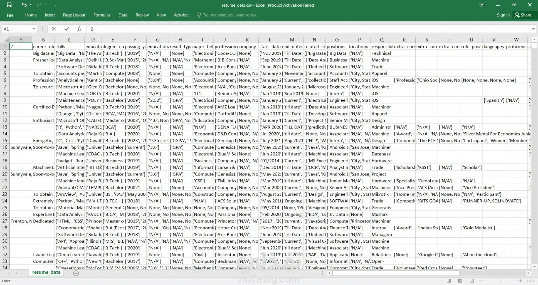The image size is (538, 285).
Task: Expand the Name Box dropdown arrow
Action: pos(34,29)
